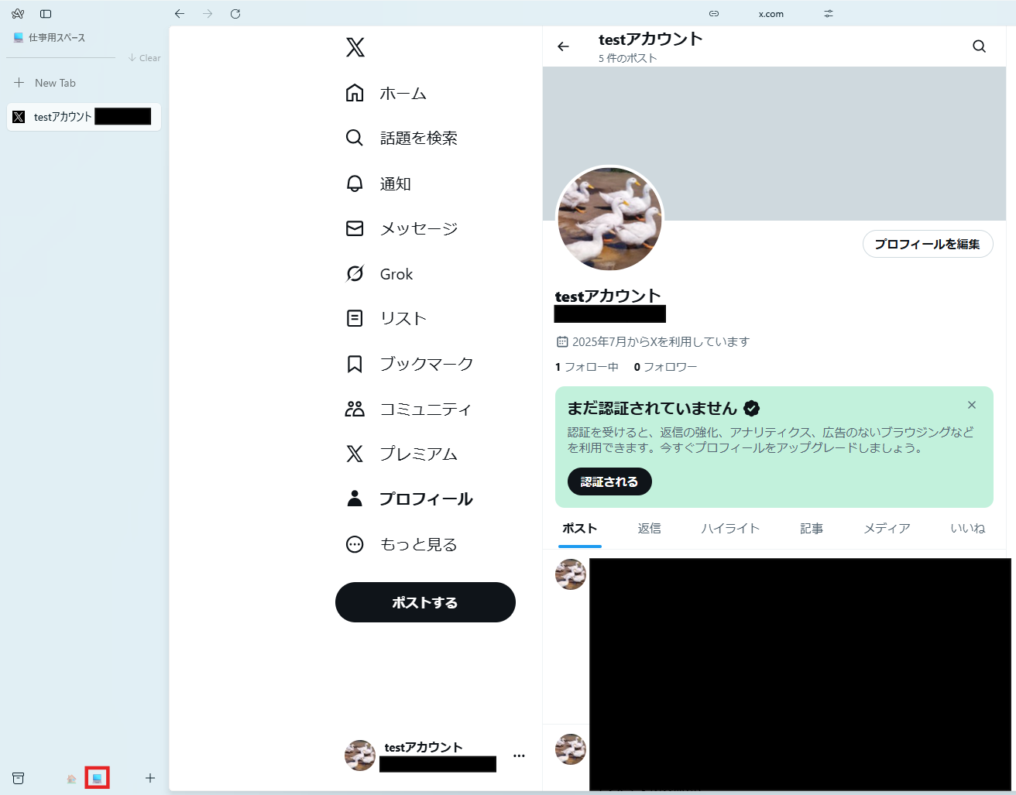The height and width of the screenshot is (795, 1016).
Task: Open the three-dot account menu icon
Action: (x=519, y=756)
